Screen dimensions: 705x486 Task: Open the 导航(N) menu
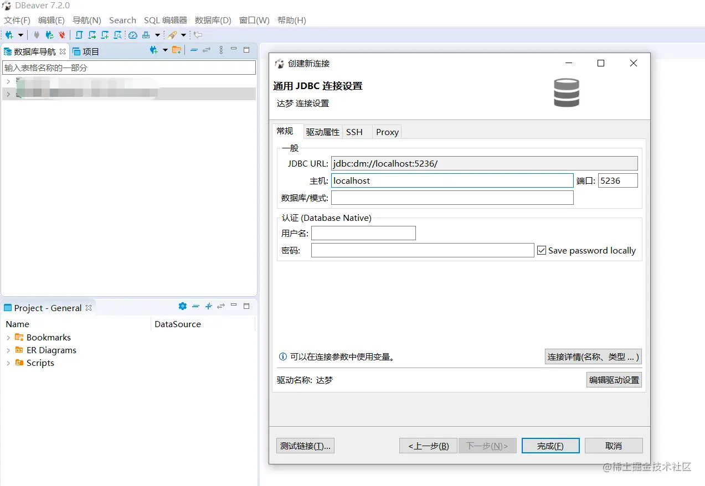[x=87, y=20]
